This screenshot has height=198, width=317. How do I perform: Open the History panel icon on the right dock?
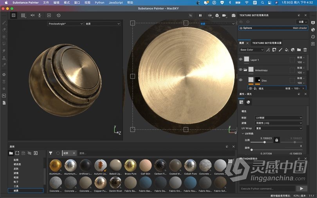click(x=313, y=37)
